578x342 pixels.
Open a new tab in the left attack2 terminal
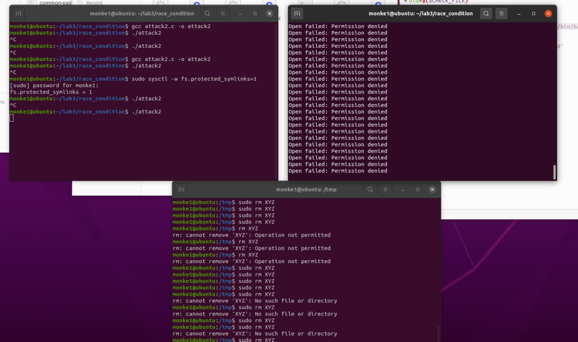(x=19, y=14)
